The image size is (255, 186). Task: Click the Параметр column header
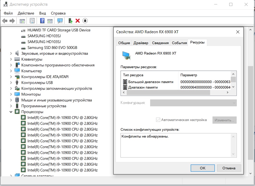click(x=205, y=75)
